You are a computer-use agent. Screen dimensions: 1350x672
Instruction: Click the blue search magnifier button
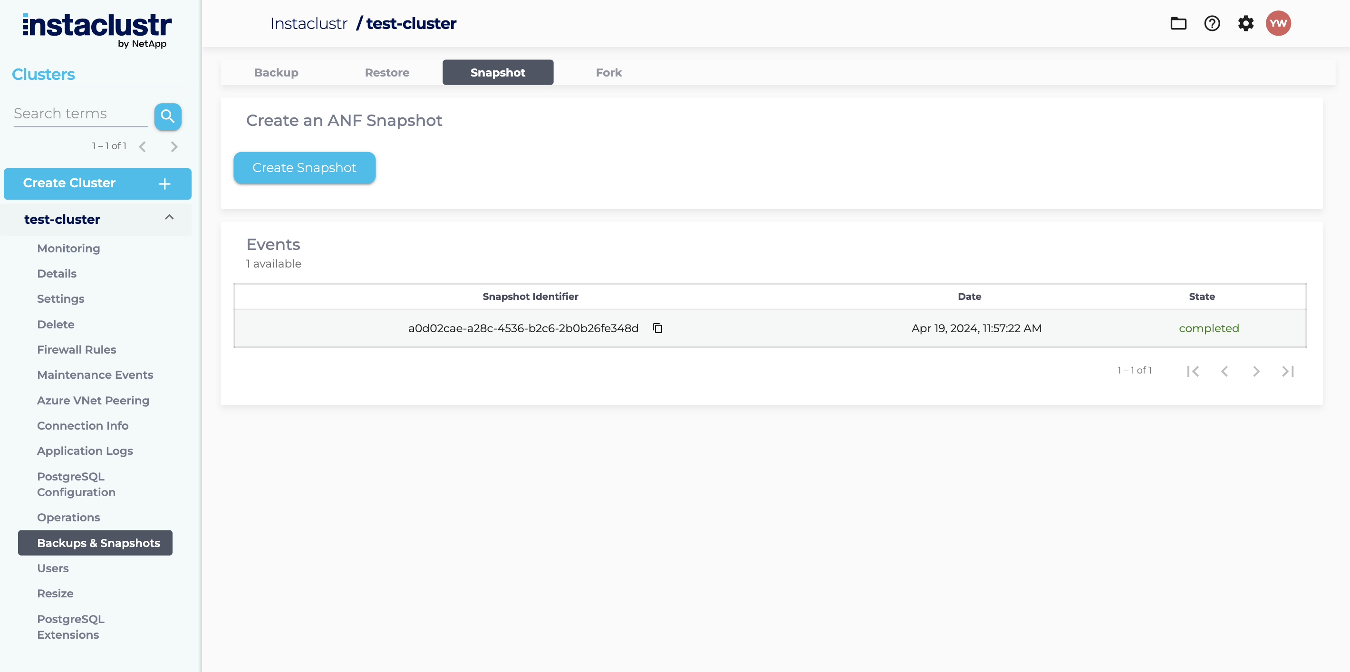(x=168, y=116)
